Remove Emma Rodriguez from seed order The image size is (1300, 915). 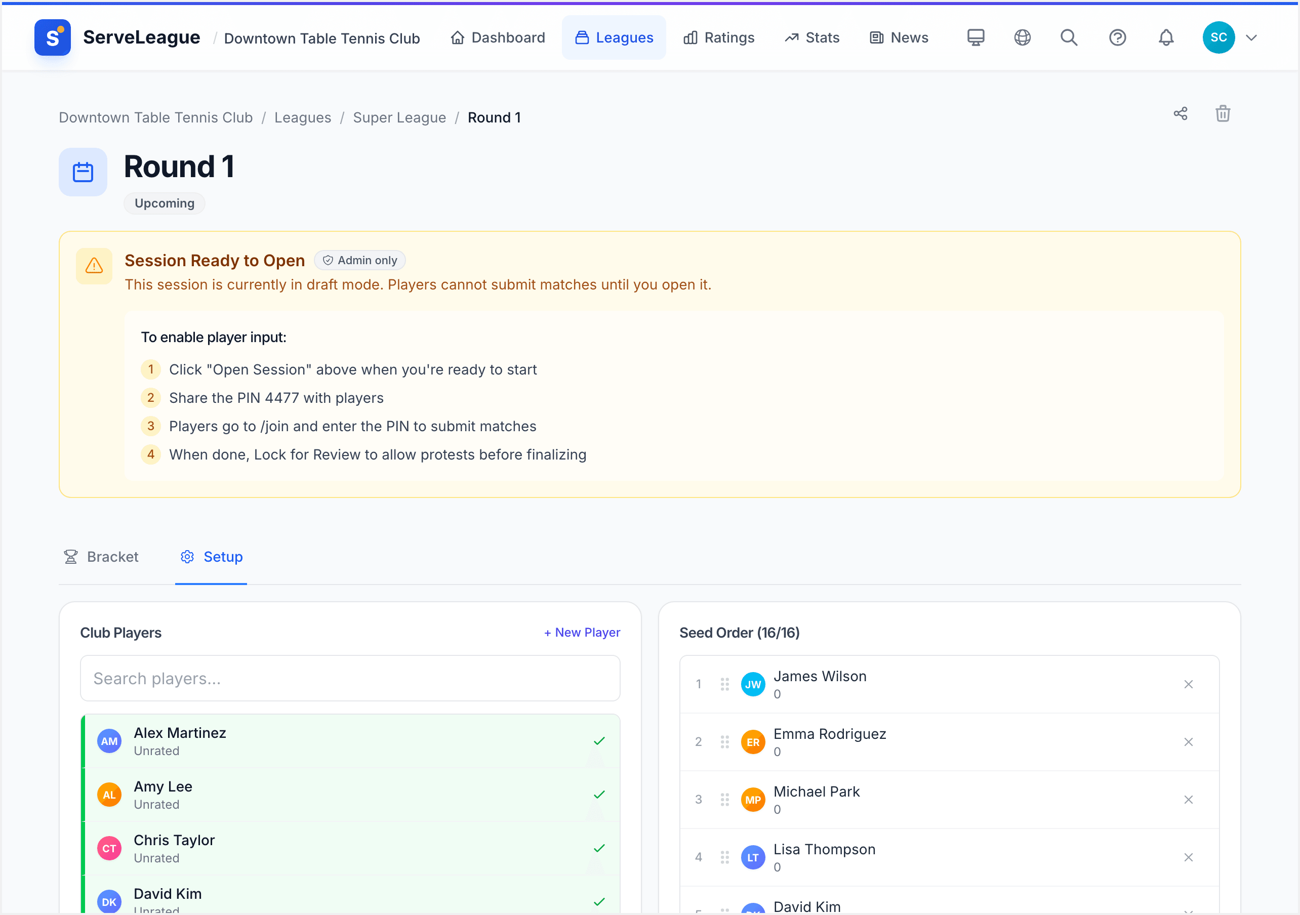coord(1188,742)
